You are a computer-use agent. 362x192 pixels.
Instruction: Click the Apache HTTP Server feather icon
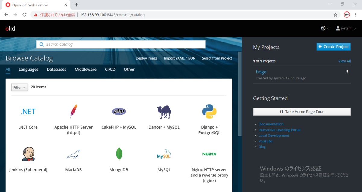point(73,111)
